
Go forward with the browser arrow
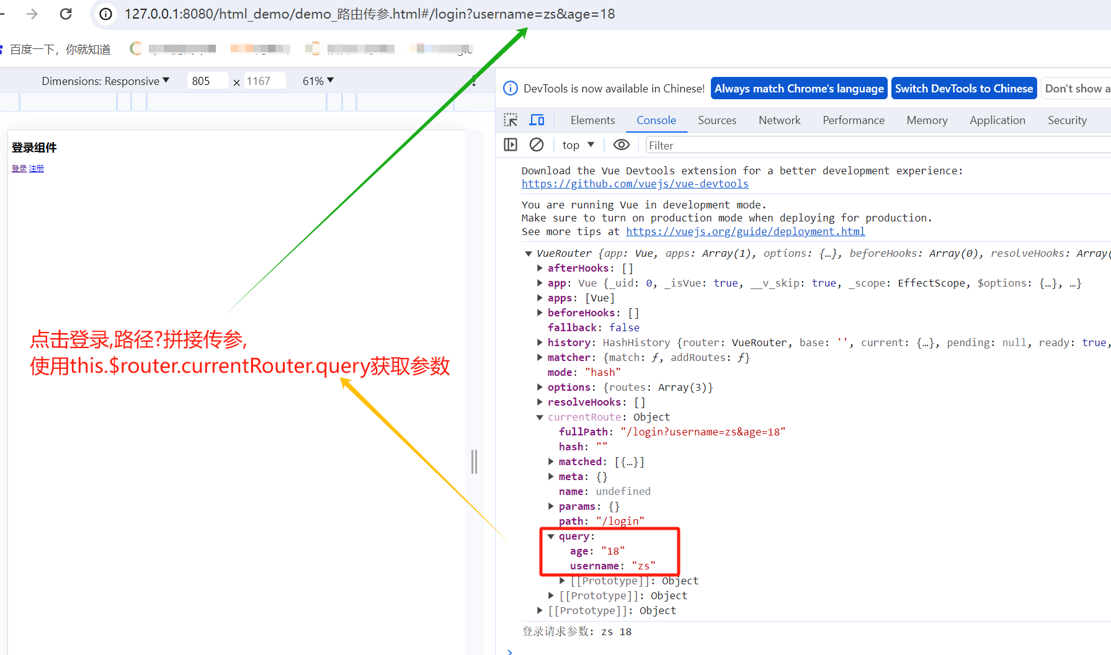[x=32, y=14]
